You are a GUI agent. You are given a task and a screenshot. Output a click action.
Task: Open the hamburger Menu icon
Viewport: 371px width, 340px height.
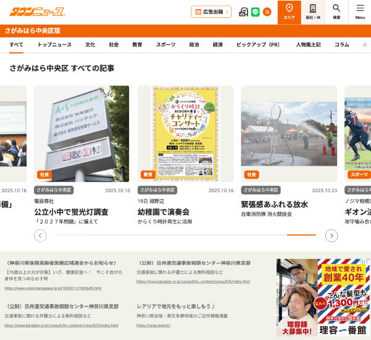pyautogui.click(x=360, y=12)
